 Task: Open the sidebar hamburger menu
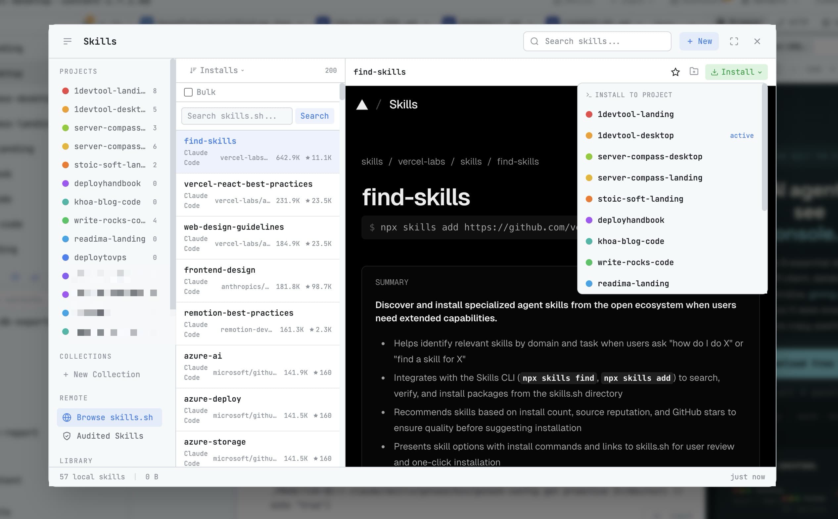pyautogui.click(x=67, y=41)
